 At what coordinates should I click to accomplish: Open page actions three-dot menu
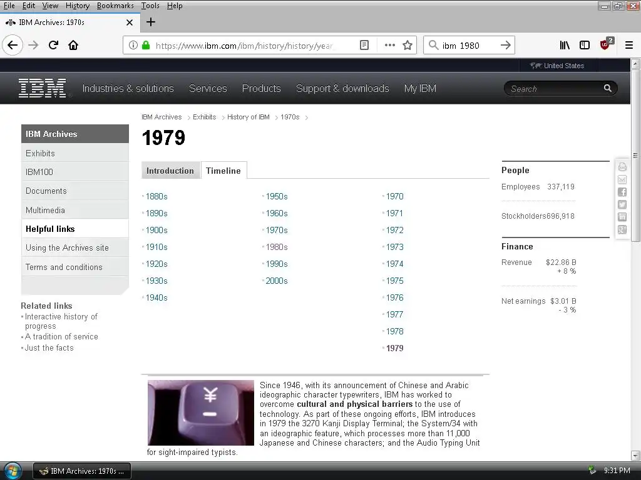point(389,45)
